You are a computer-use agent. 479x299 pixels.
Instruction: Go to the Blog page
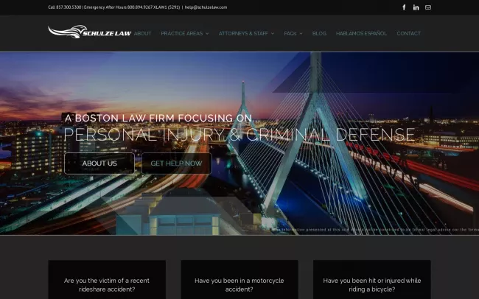click(319, 33)
